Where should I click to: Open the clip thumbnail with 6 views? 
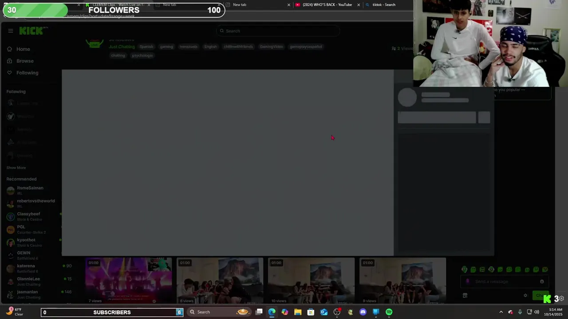pyautogui.click(x=220, y=281)
